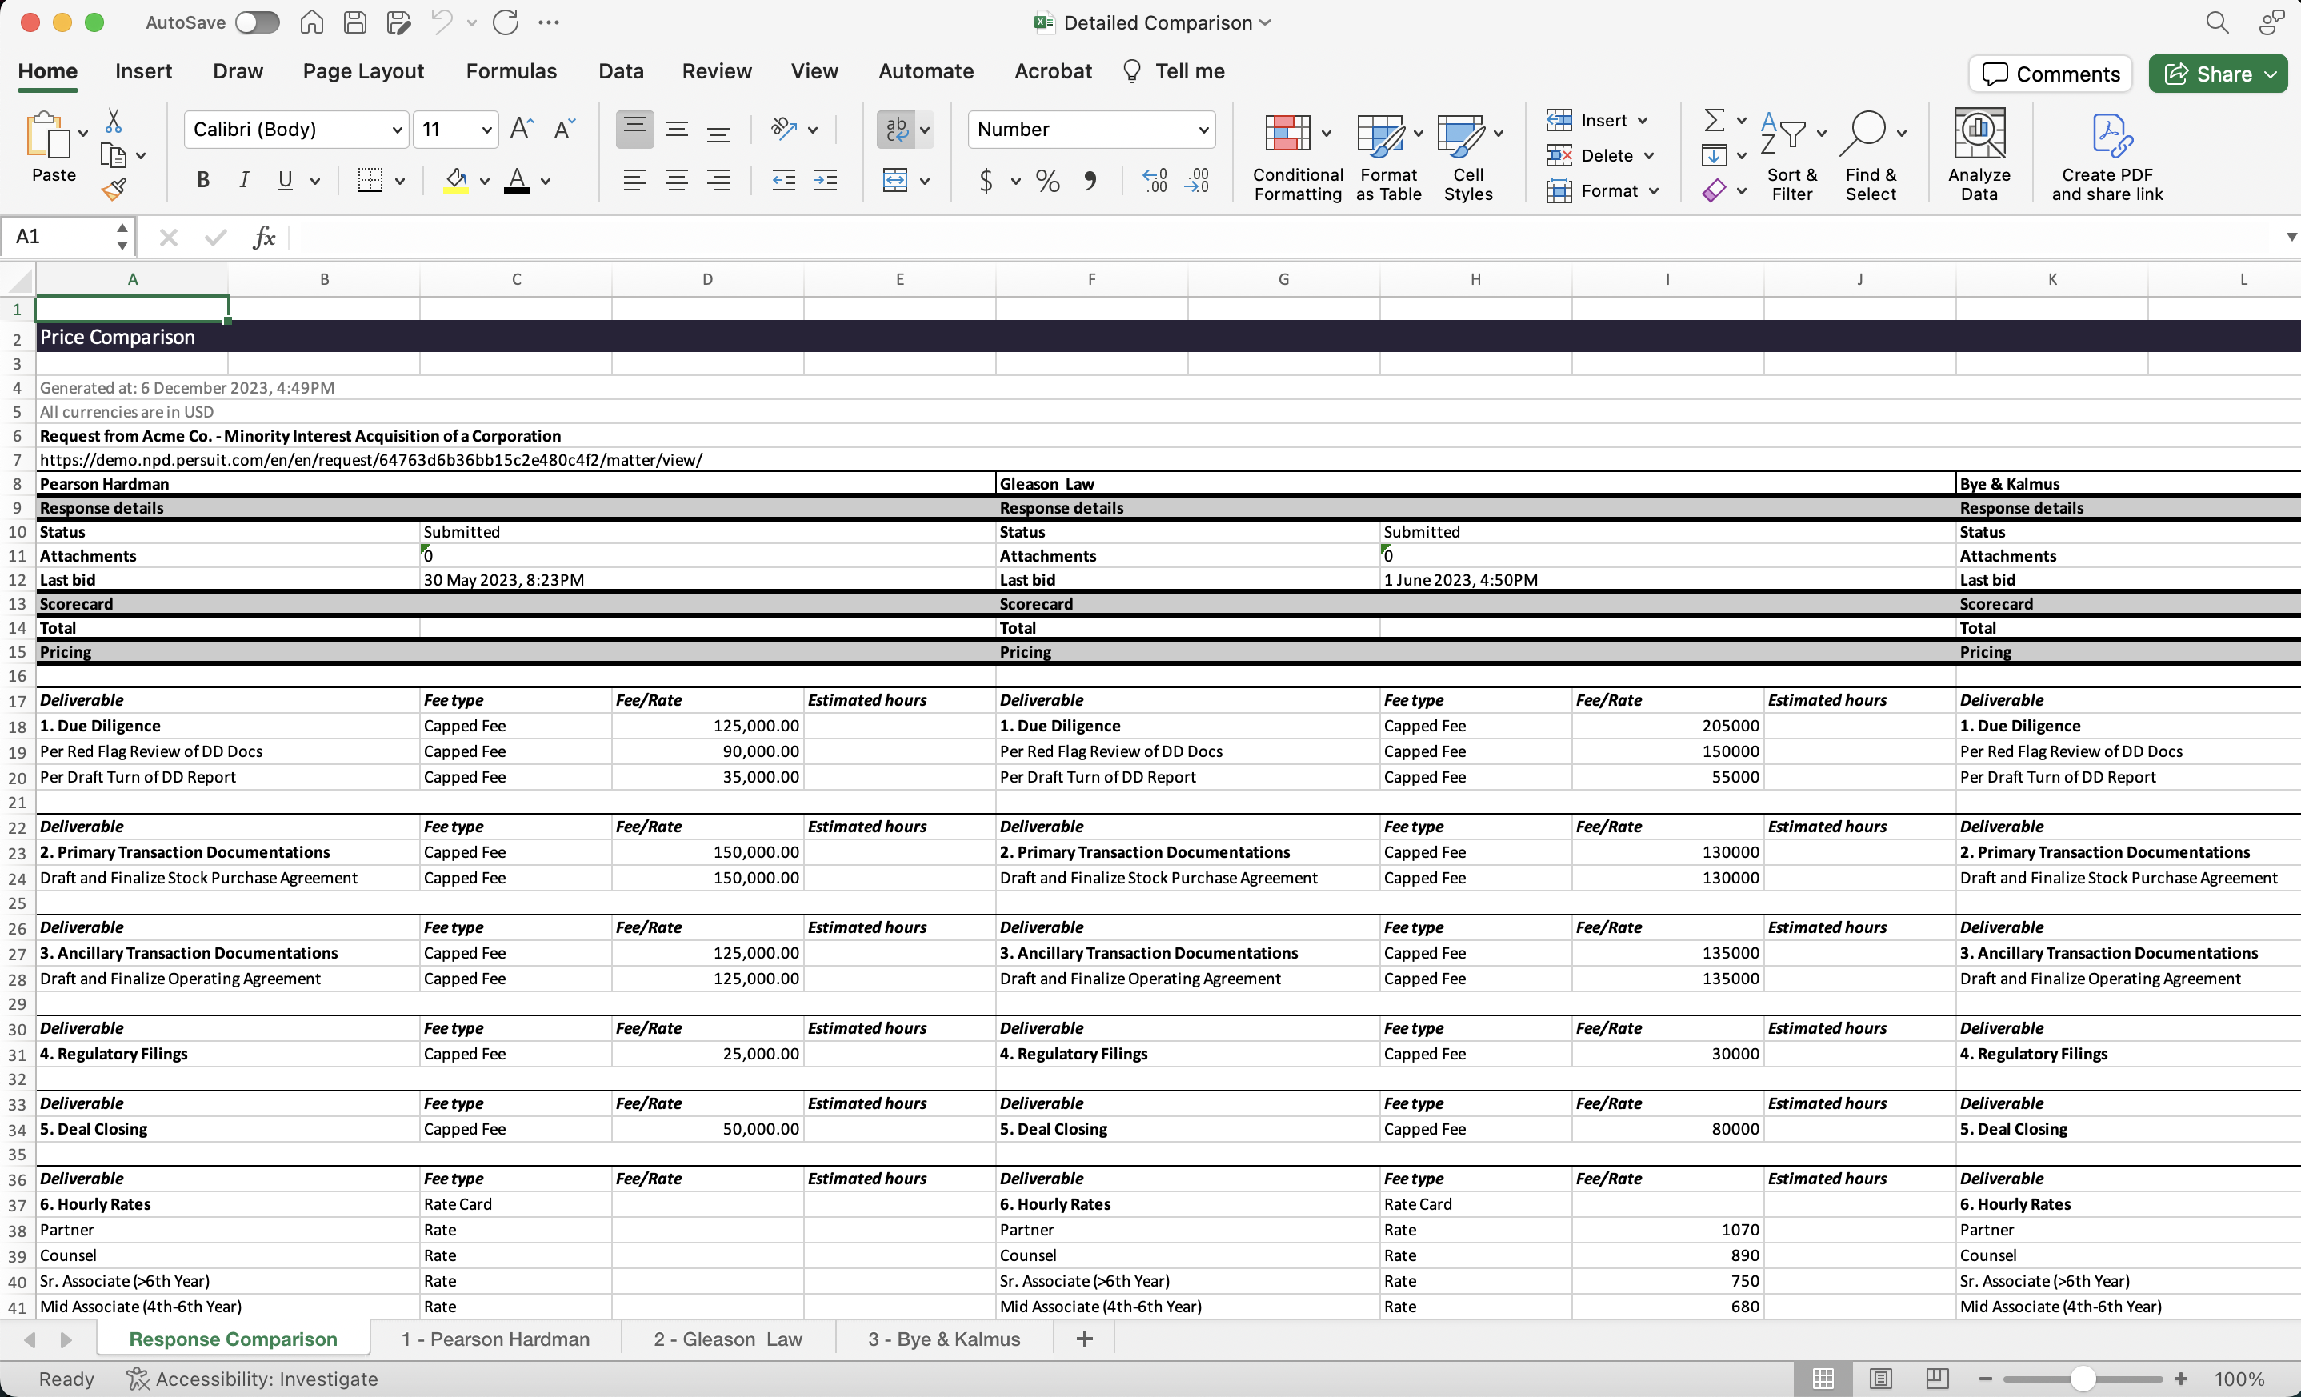This screenshot has width=2301, height=1397.
Task: Expand the formula bar chevron
Action: click(2290, 237)
